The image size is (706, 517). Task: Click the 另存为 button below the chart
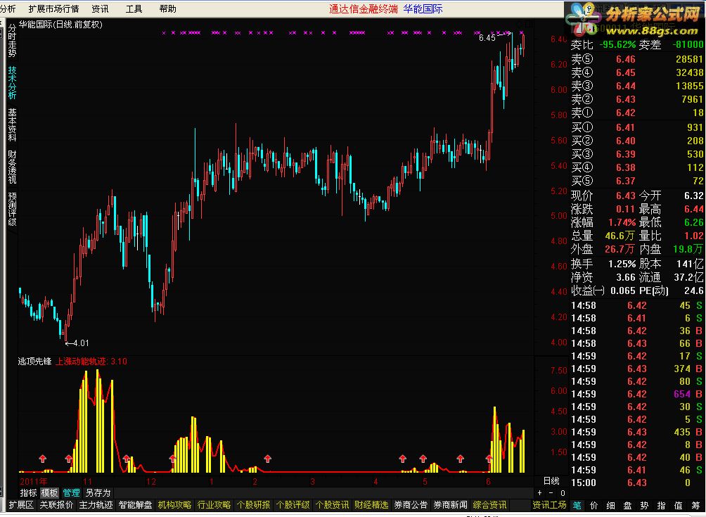point(98,492)
